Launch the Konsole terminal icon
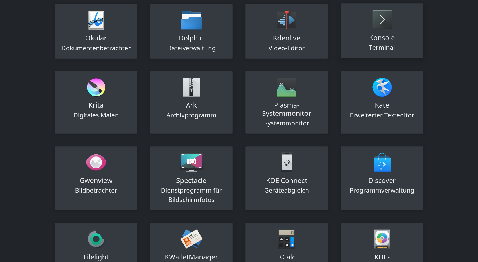 (x=382, y=20)
